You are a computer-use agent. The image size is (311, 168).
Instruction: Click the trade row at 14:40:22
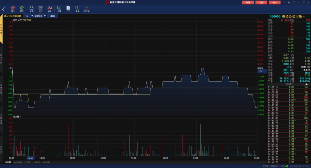click(289, 121)
